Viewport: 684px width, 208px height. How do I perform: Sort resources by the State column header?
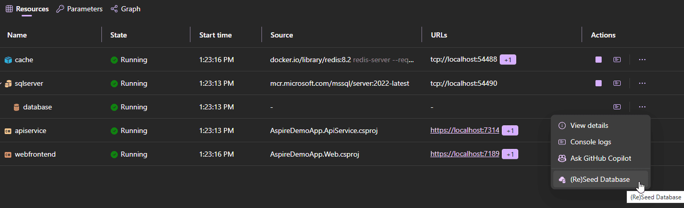tap(118, 35)
